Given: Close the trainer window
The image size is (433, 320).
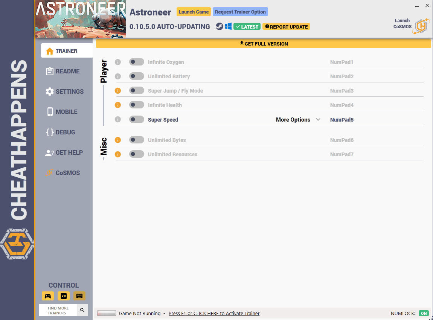Looking at the screenshot, I should (427, 6).
